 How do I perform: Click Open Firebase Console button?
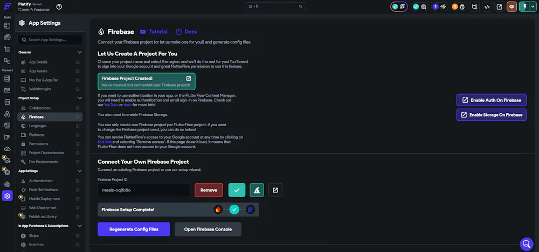tap(208, 229)
